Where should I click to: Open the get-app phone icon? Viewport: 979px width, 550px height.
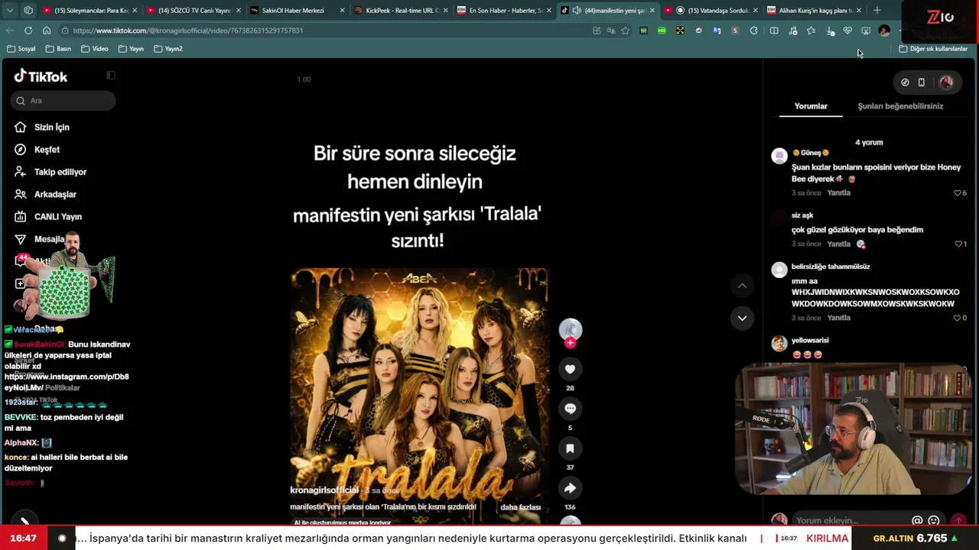point(922,82)
